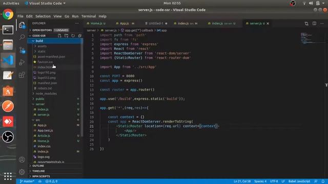The image size is (328, 184).
Task: Click Ln 21, Col 58 cursor position
Action: pyautogui.click(x=242, y=181)
